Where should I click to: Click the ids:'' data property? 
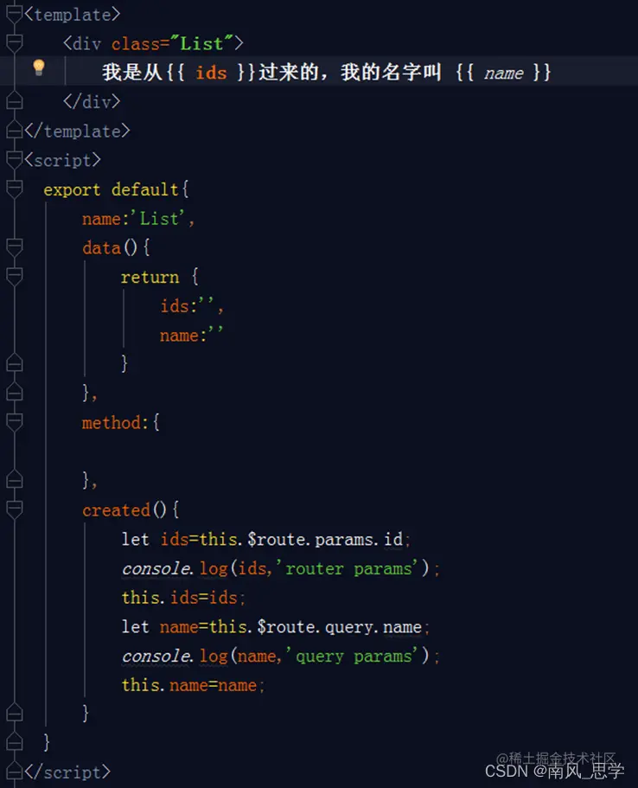(191, 305)
